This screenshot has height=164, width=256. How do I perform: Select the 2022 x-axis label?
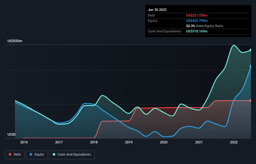pos(234,142)
